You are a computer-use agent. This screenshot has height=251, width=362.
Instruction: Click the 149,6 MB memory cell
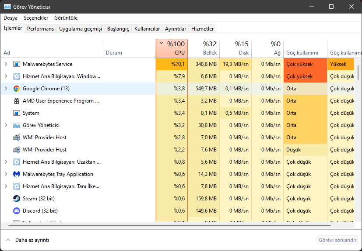pos(204,211)
